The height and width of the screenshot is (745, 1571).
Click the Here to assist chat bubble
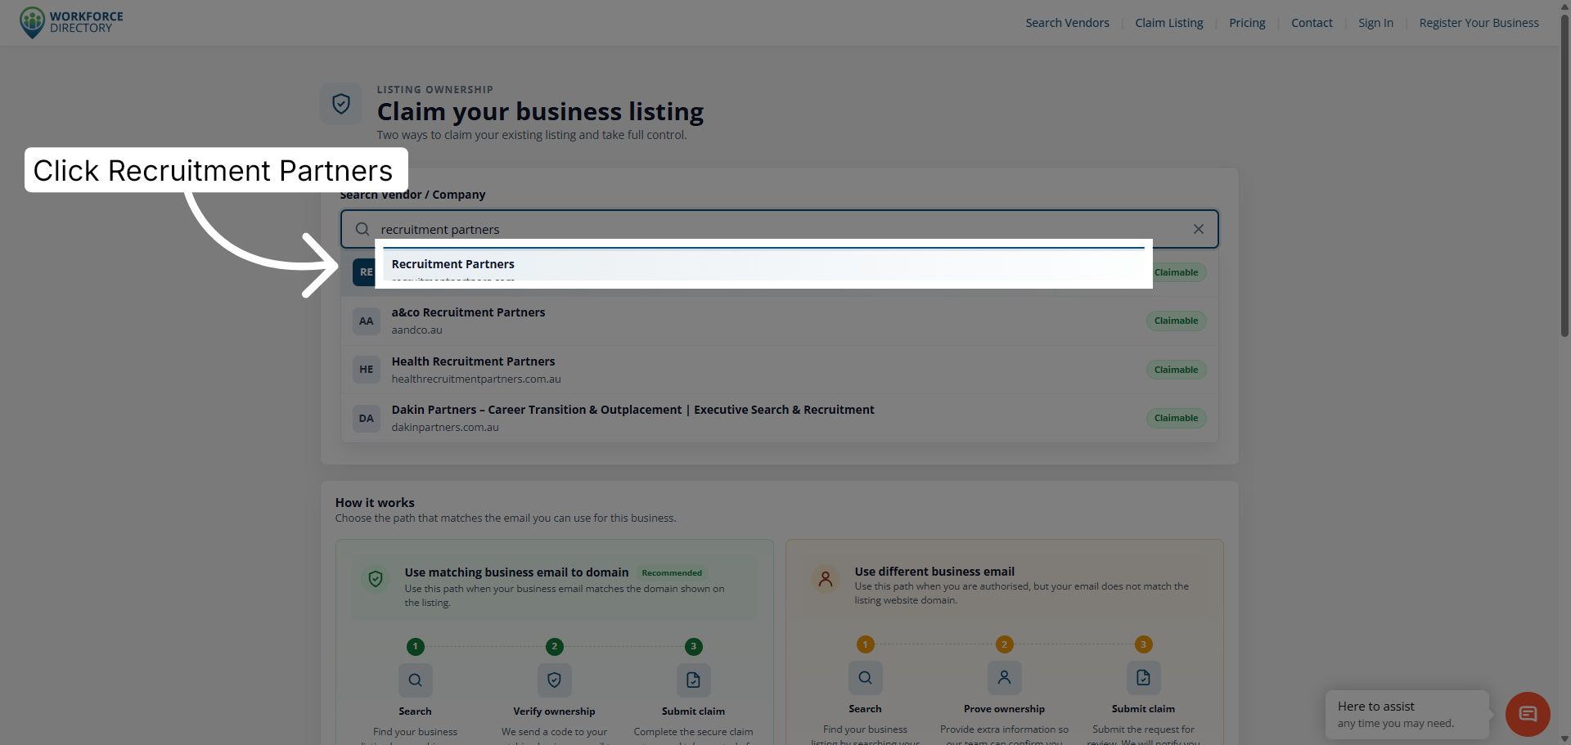(1407, 714)
